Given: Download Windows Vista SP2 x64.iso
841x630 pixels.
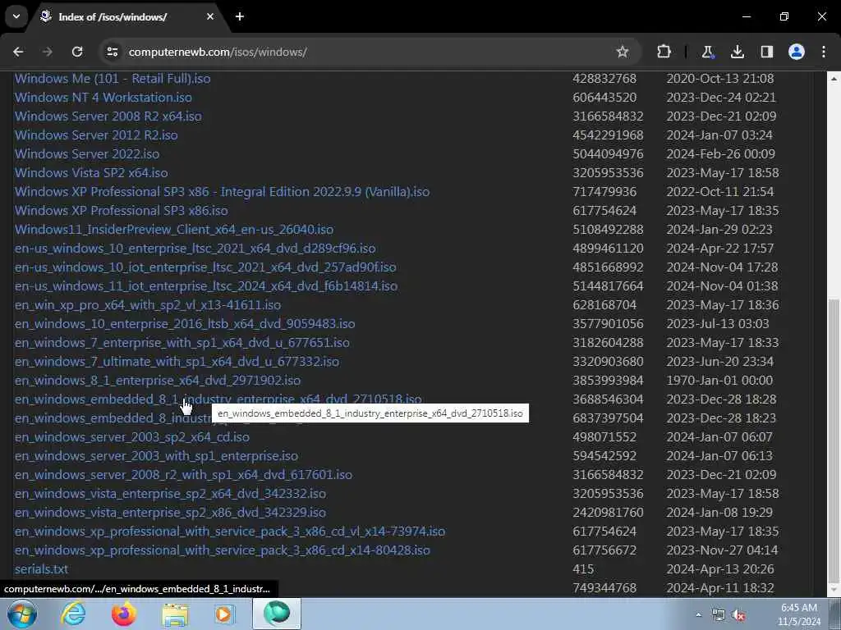Looking at the screenshot, I should pyautogui.click(x=91, y=172).
